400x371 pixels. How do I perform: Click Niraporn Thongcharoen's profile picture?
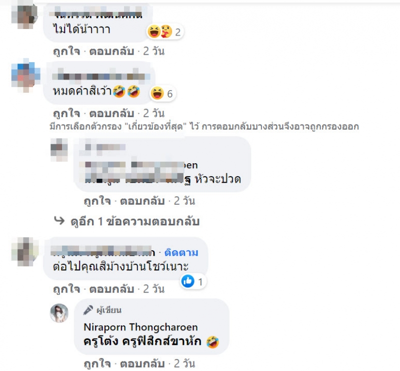coord(59,313)
